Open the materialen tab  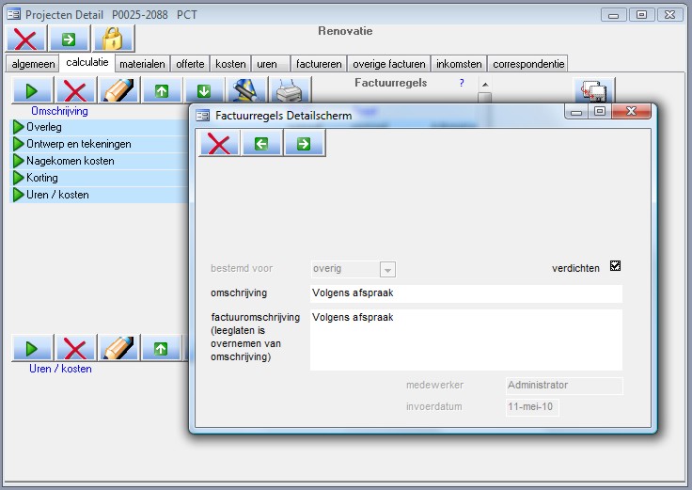[142, 64]
